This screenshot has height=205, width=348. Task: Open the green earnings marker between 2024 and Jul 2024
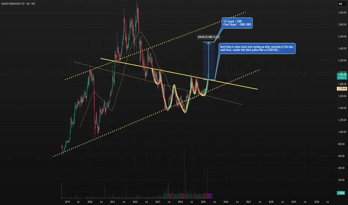pos(187,196)
